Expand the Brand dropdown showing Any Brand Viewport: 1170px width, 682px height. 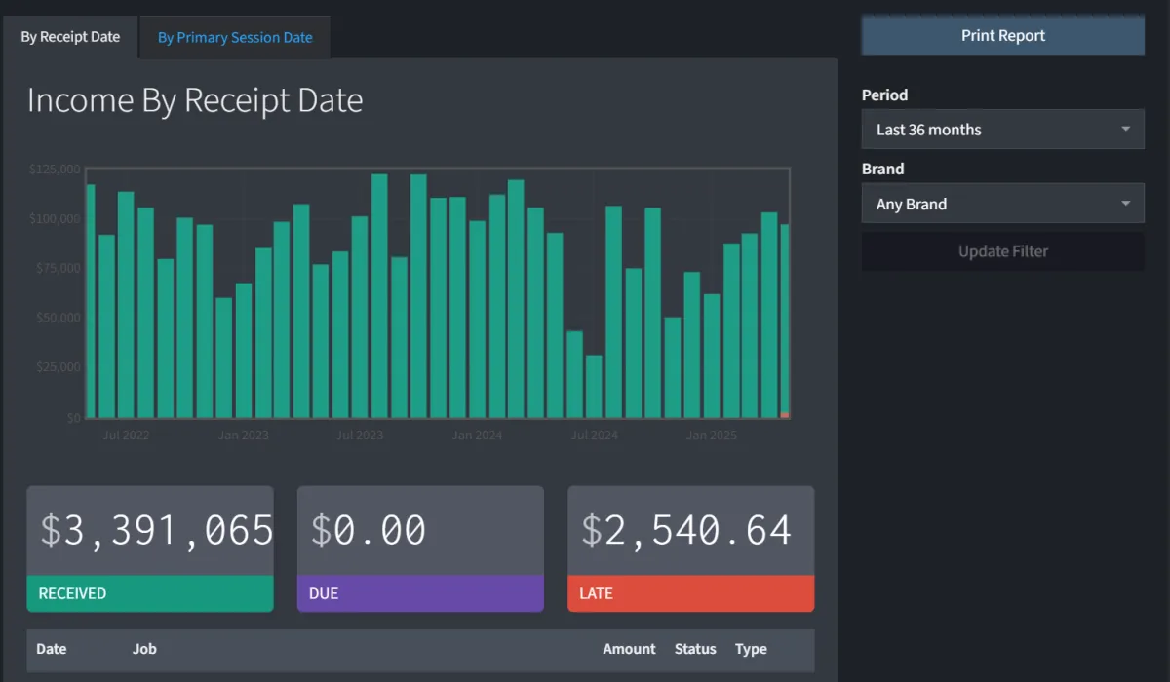(x=1002, y=205)
